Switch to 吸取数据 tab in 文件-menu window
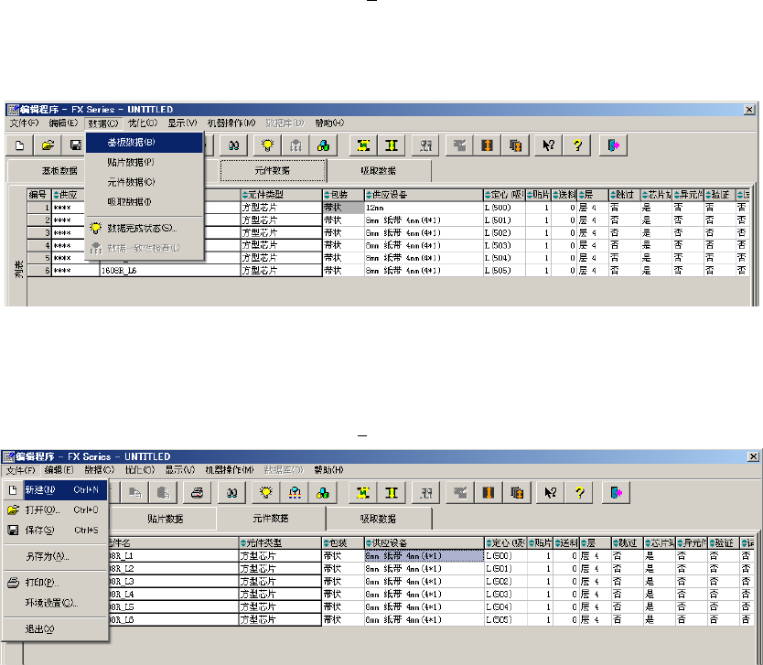The width and height of the screenshot is (763, 665). [x=378, y=519]
